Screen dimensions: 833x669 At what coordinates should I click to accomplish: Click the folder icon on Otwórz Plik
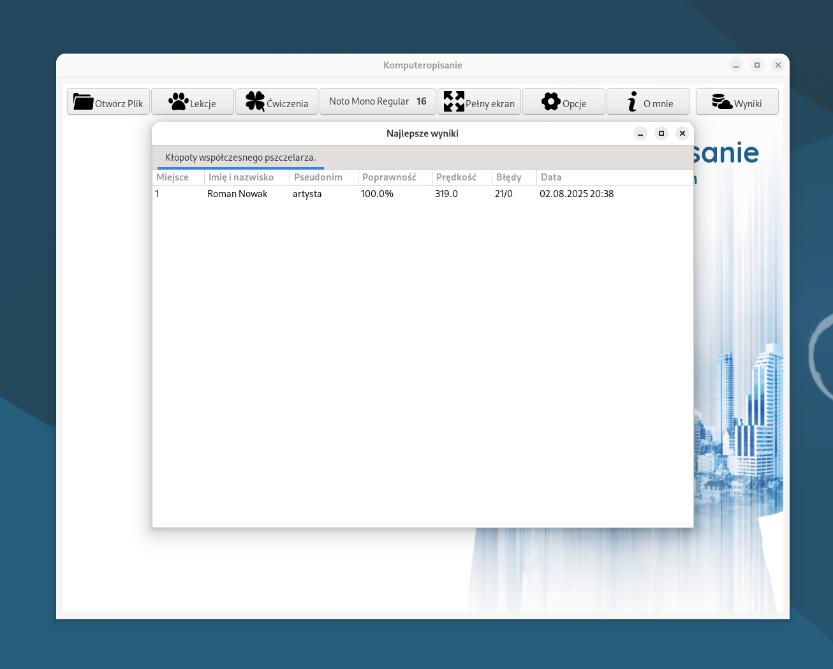coord(83,101)
